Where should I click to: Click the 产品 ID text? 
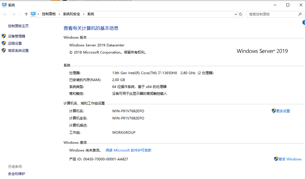click(99, 159)
